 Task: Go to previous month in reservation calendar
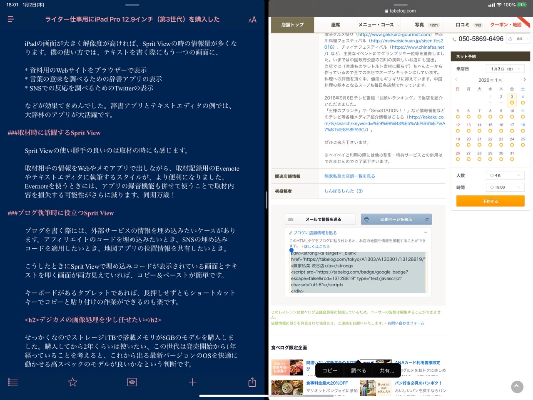tap(456, 80)
